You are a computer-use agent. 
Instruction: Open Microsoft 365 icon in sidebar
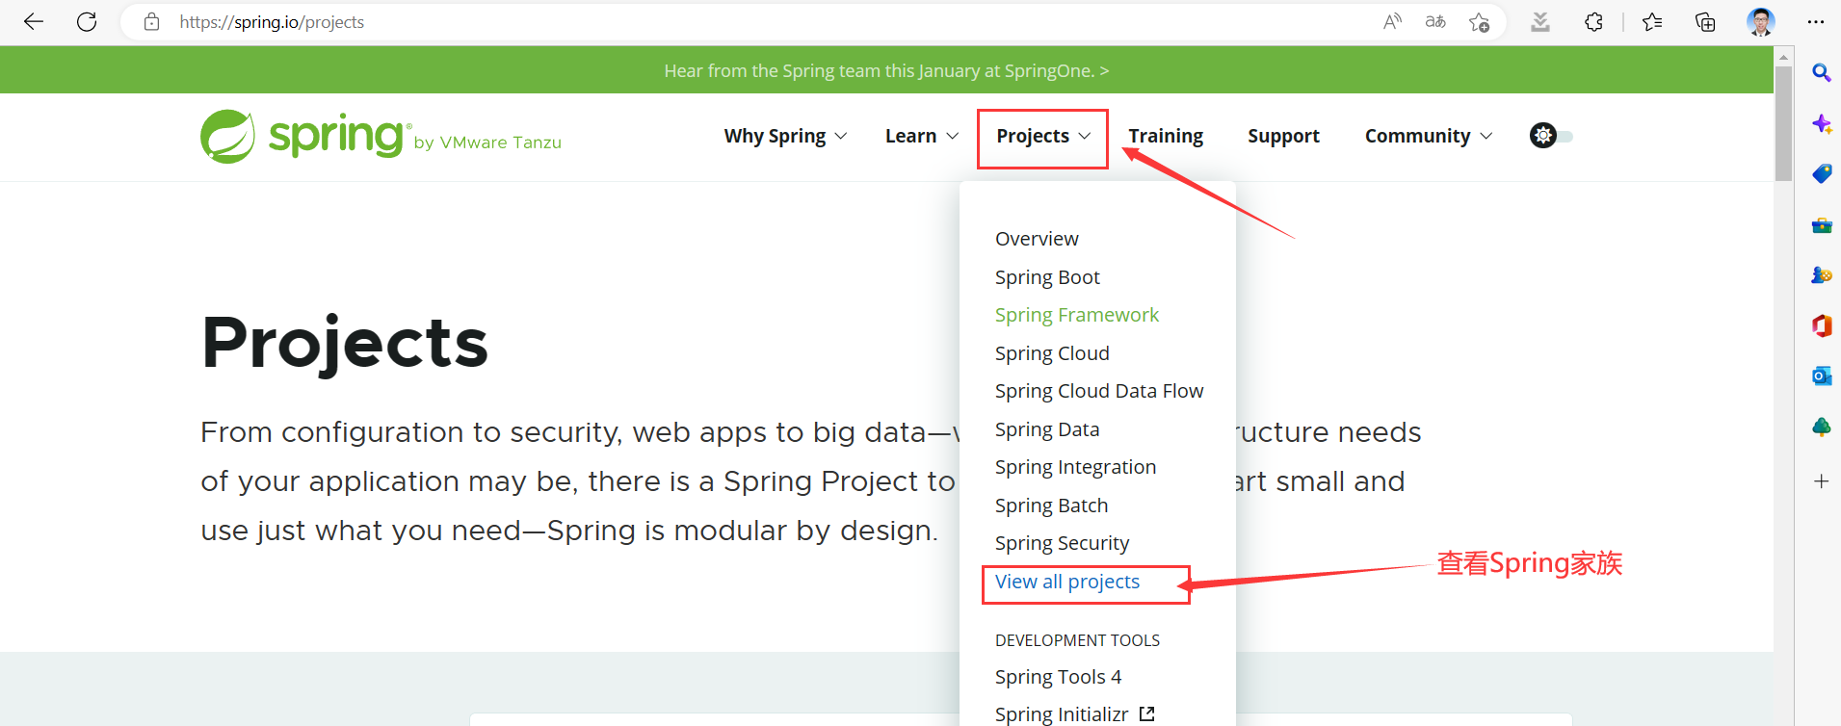coord(1821,325)
